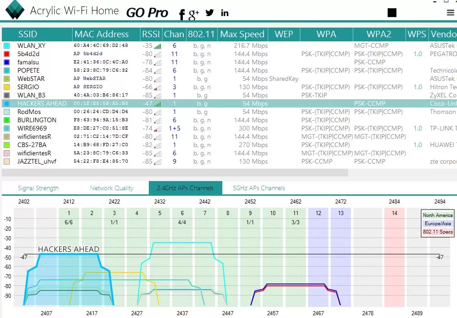Click the 216.7 Mbps speed value
The height and width of the screenshot is (318, 457).
(251, 46)
